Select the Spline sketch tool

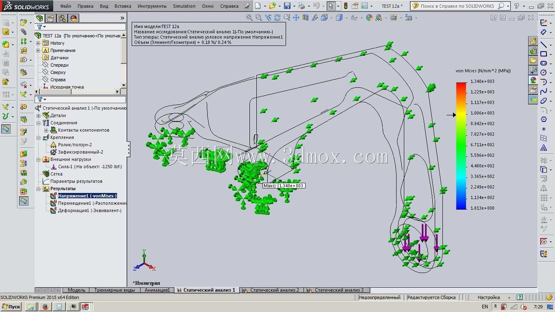[x=544, y=91]
